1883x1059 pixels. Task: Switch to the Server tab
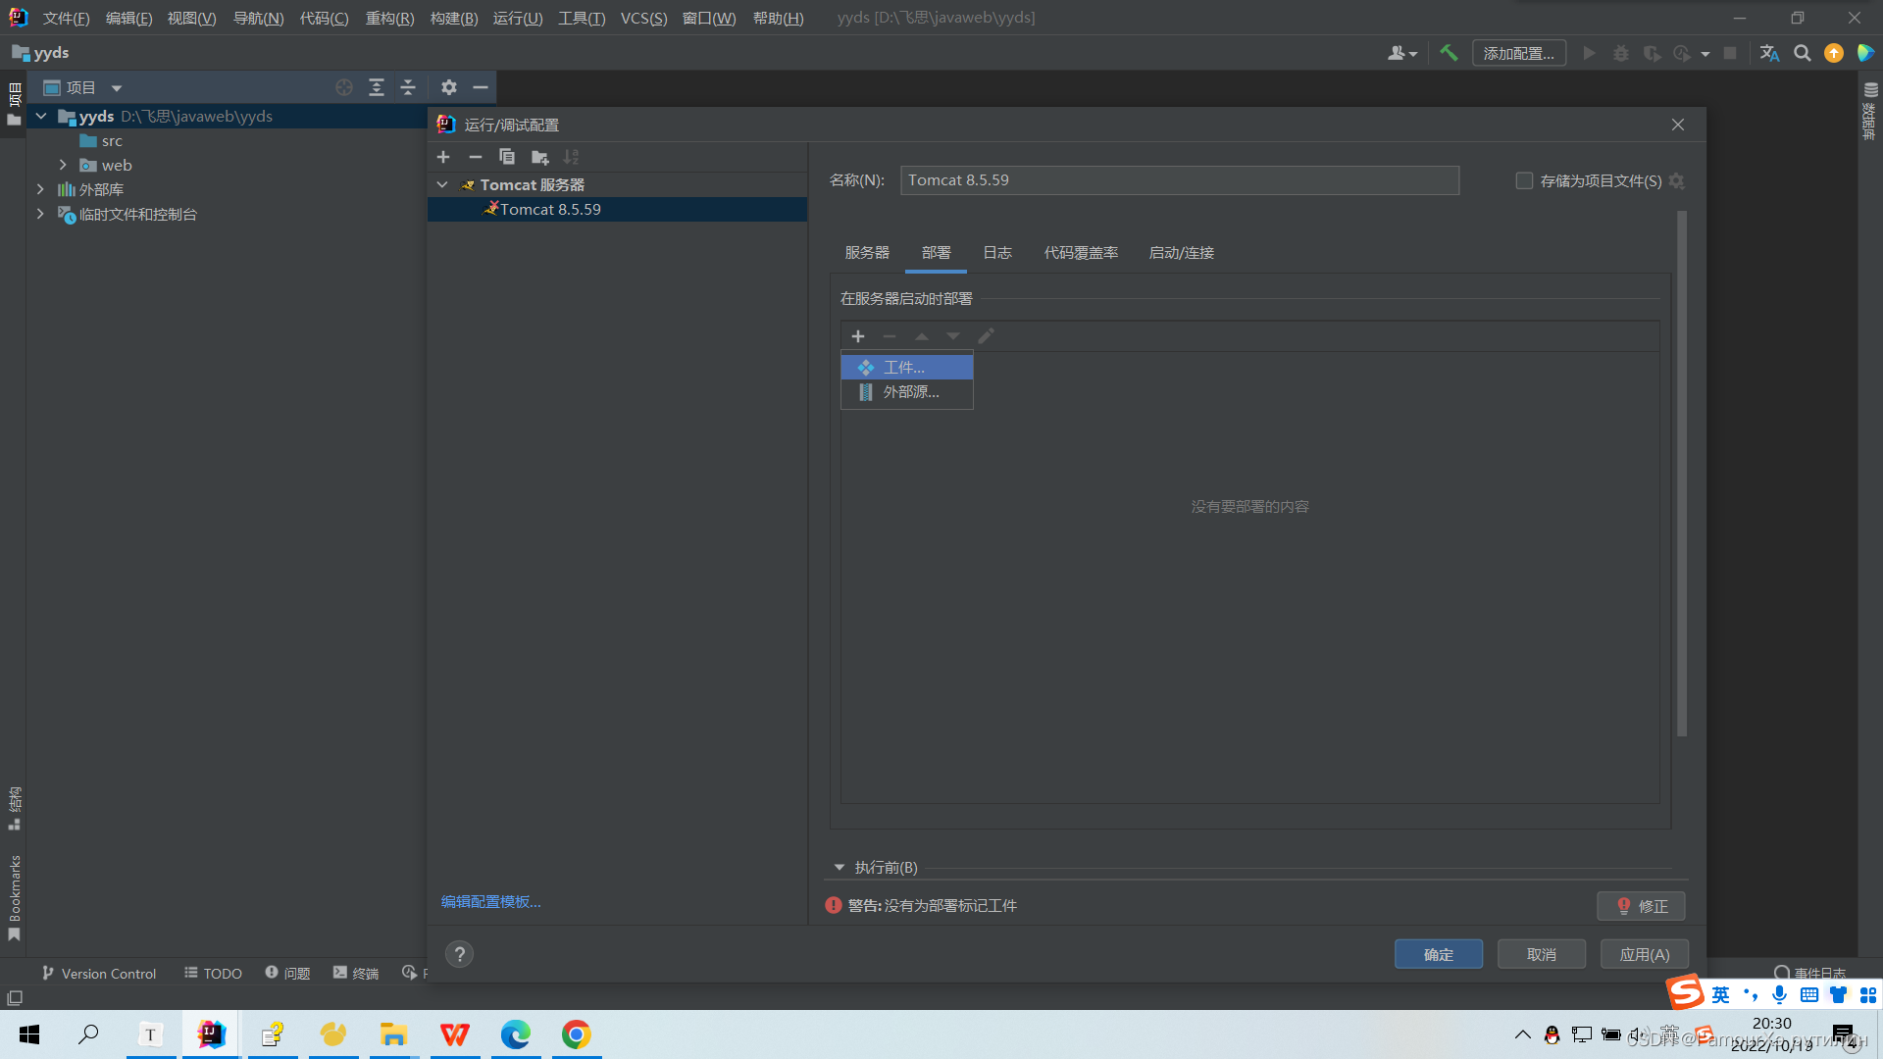pos(867,252)
